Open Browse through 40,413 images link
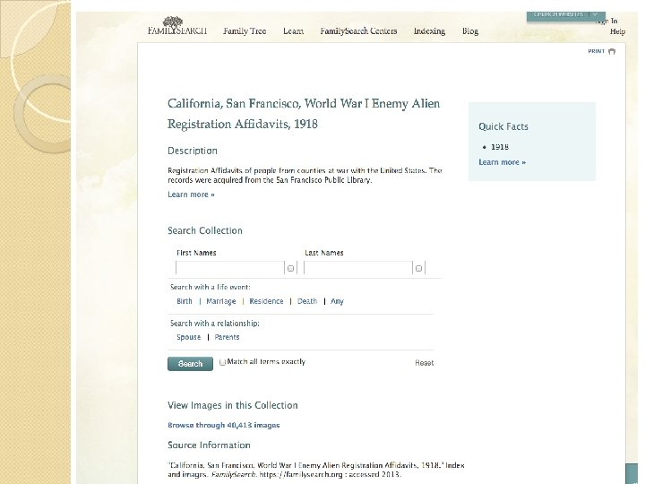Screen dimensions: 645x484 tap(223, 425)
